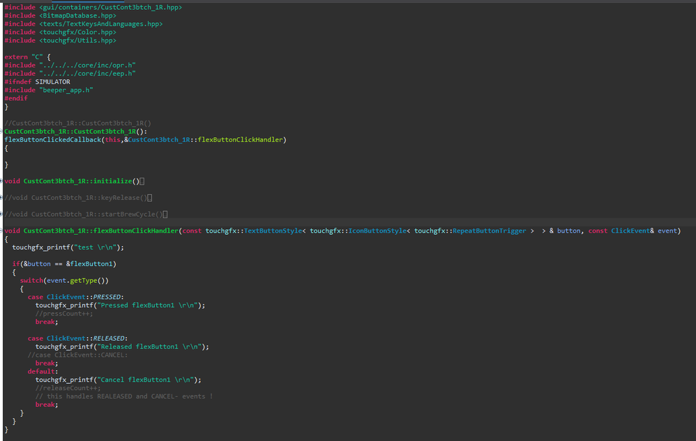Click the "beeper_app.h" include line
Viewport: 696px width, 441px height.
click(49, 90)
